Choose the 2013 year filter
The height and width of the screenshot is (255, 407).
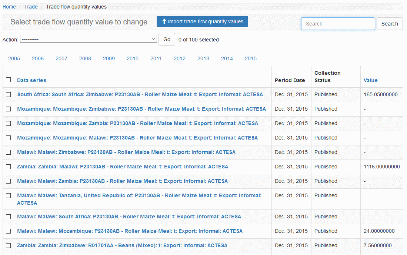click(x=203, y=58)
